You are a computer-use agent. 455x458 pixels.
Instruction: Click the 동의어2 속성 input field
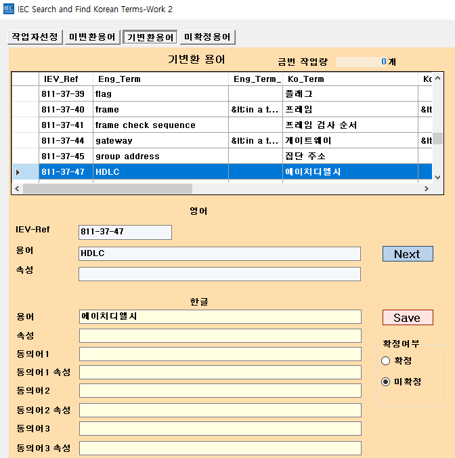point(220,411)
